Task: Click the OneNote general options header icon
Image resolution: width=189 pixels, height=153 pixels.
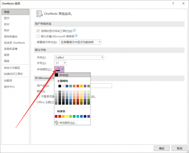Action: click(x=40, y=14)
